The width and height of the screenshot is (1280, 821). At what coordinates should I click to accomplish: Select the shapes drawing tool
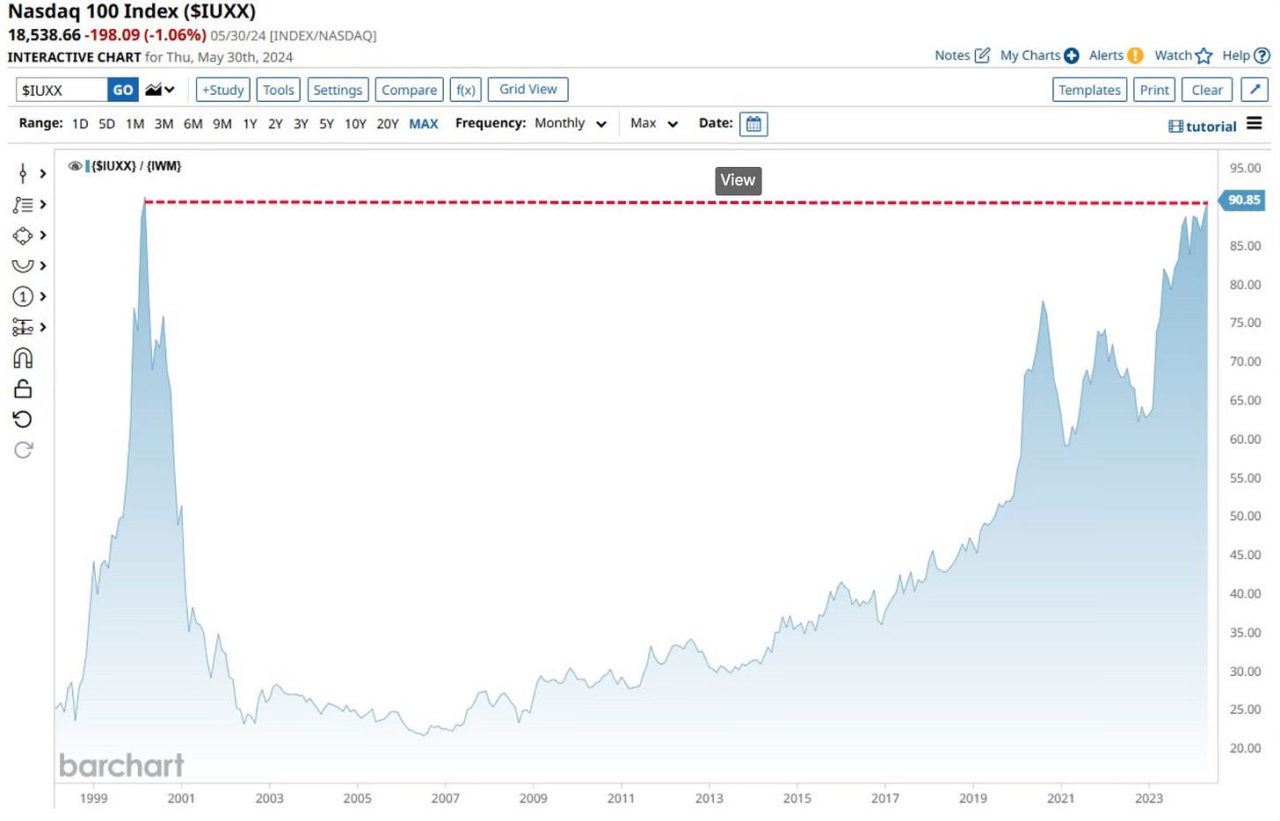(x=23, y=236)
